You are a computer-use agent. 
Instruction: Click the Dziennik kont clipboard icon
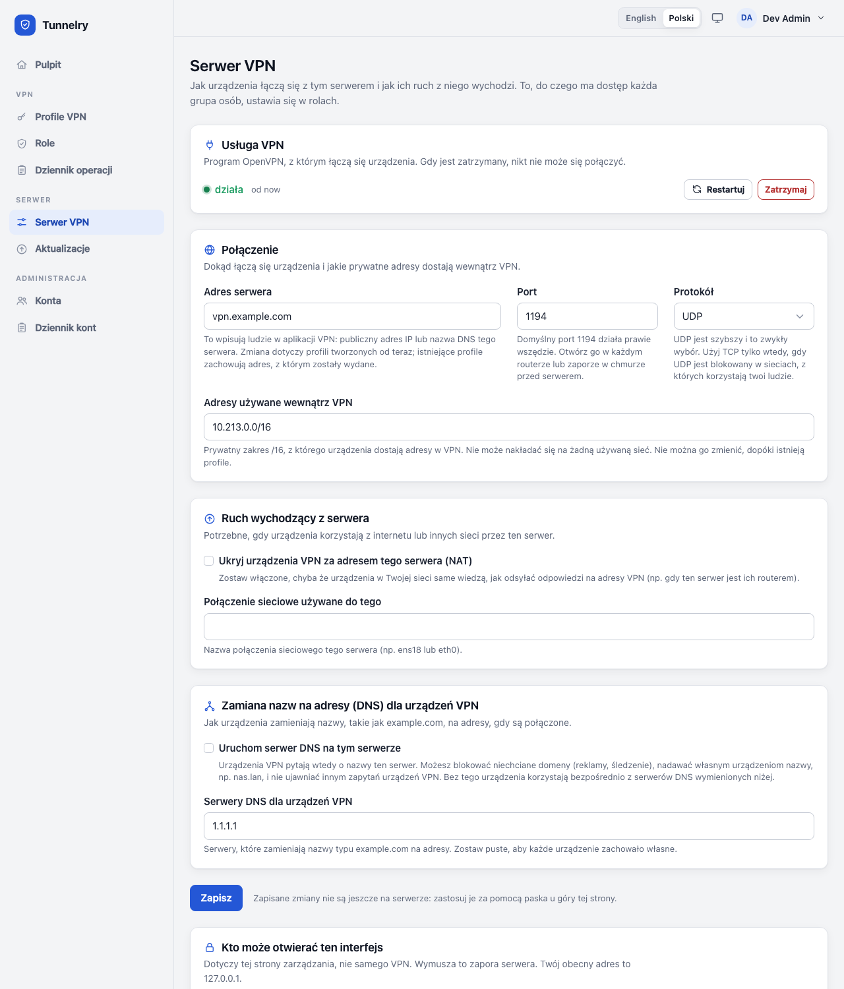(22, 328)
